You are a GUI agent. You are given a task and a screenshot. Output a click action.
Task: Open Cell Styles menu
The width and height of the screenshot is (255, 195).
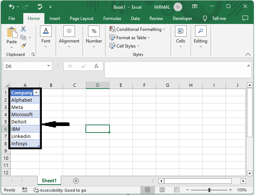coord(124,46)
